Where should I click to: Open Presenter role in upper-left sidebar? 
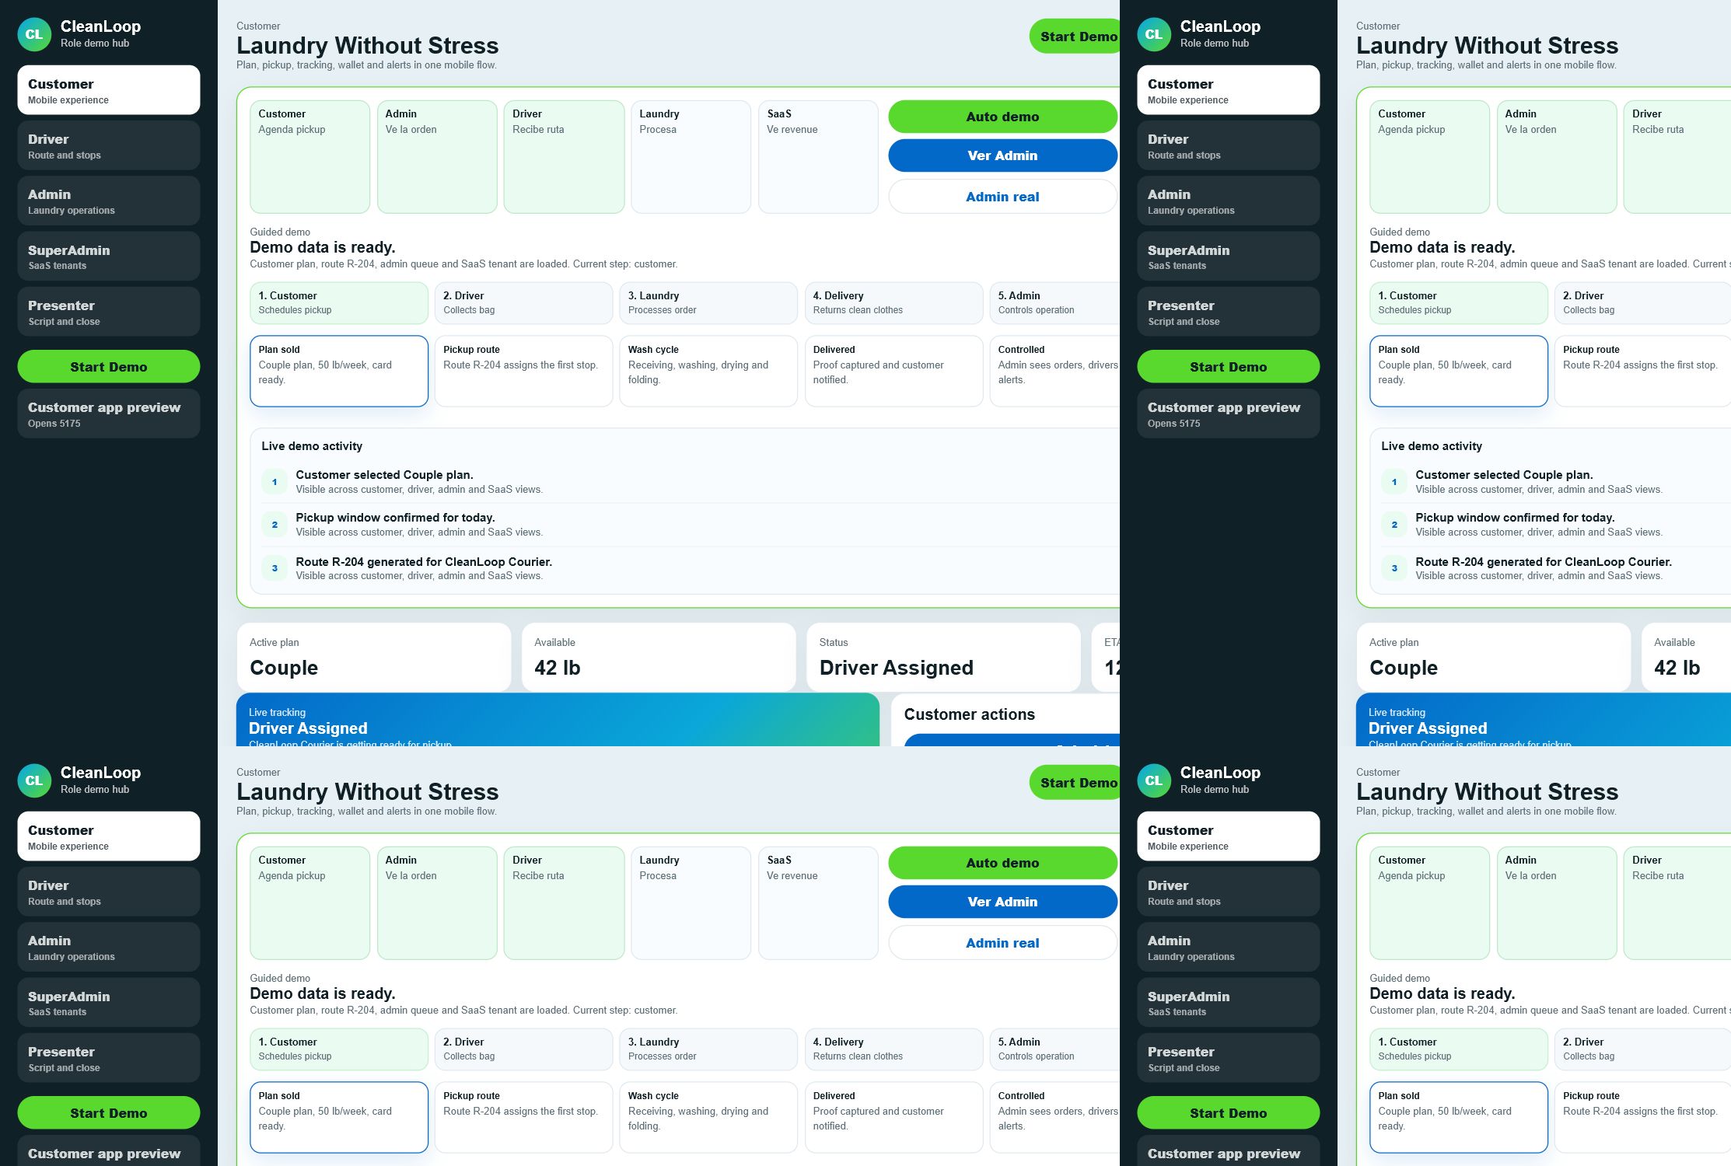(109, 312)
